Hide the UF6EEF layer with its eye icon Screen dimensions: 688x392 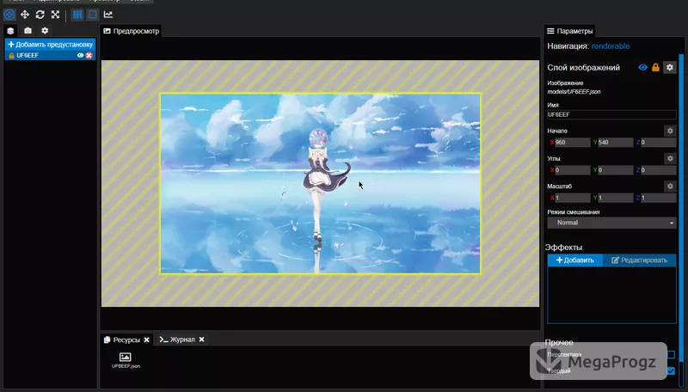tap(80, 55)
